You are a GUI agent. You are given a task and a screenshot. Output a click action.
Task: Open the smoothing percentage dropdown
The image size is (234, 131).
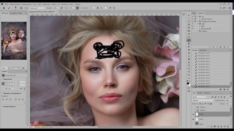click(x=94, y=8)
